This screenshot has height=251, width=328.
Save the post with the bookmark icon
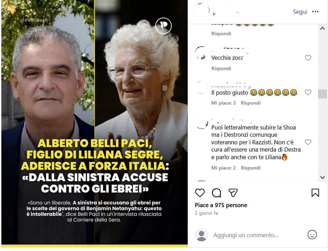tap(315, 193)
